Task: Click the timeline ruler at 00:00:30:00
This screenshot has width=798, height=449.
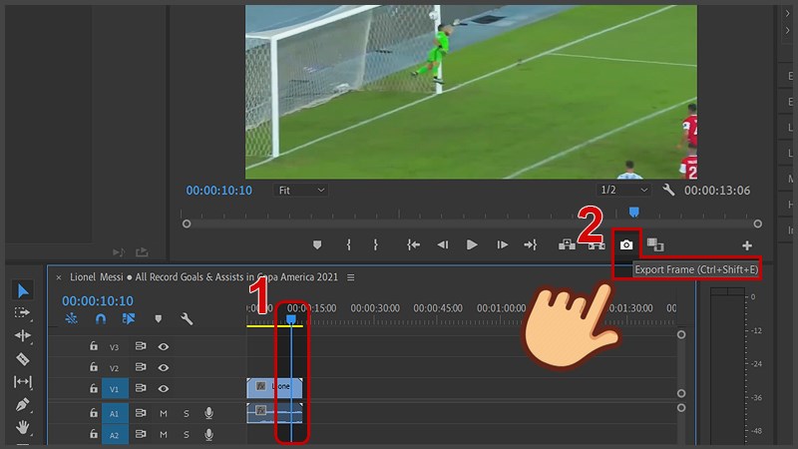Action: tap(375, 308)
